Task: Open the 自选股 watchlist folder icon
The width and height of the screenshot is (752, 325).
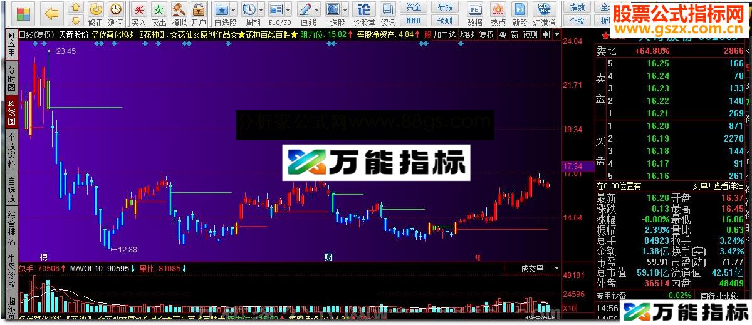Action: pos(221,9)
